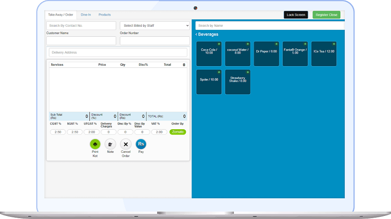Click green status dot on Strawberry Shake tile
391x219 pixels.
click(x=248, y=72)
